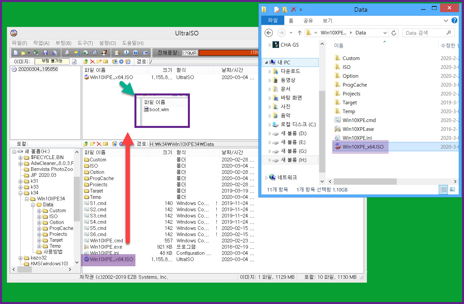Click the gear icon in local pane toolbar
Screen dimensions: 464x304
point(121,144)
